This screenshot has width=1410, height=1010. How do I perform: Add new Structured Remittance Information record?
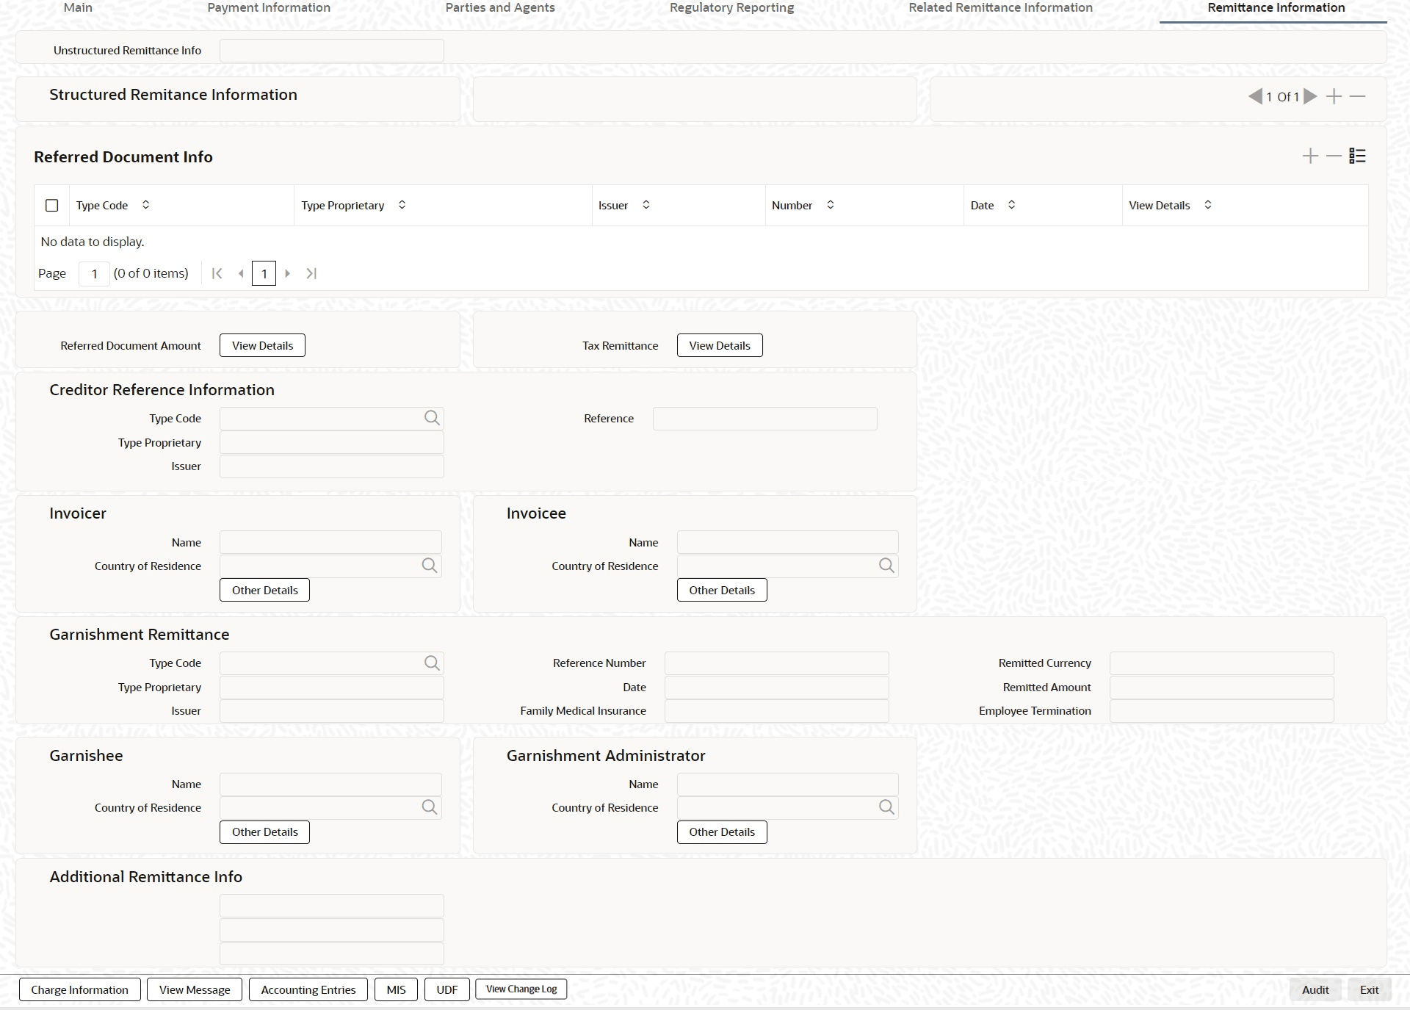1334,96
